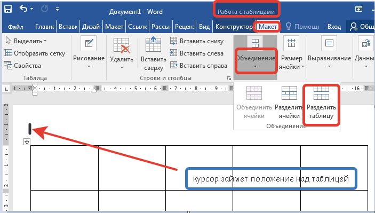Open the table Конструктор tab
The height and width of the screenshot is (213, 375).
(234, 27)
